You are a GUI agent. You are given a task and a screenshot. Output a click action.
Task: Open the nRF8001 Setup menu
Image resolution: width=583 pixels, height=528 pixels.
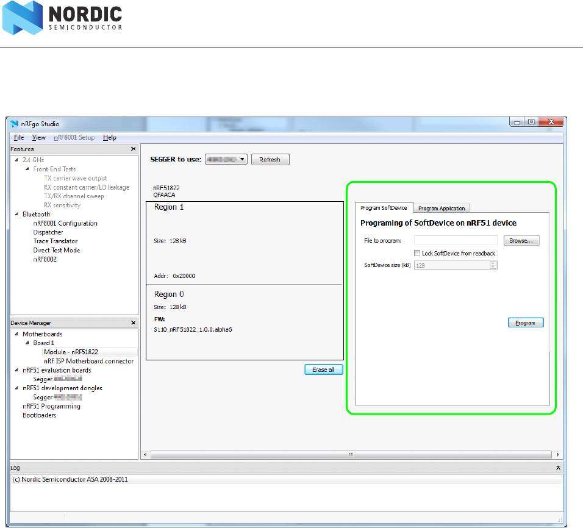pos(74,138)
